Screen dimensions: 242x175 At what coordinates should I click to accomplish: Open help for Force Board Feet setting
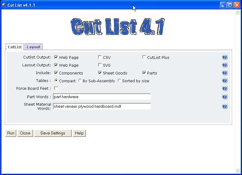point(225,88)
